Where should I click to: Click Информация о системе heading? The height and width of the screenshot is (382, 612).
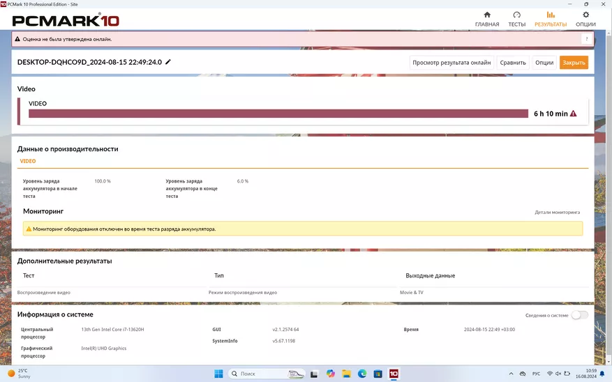point(55,314)
